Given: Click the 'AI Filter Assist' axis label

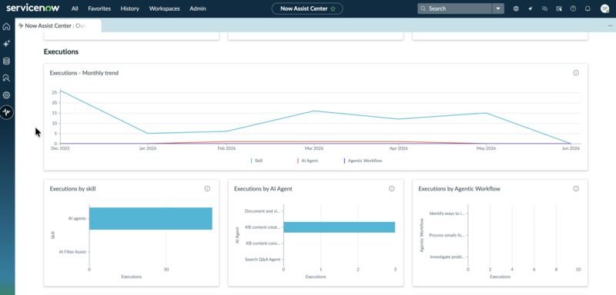Looking at the screenshot, I should coord(72,252).
